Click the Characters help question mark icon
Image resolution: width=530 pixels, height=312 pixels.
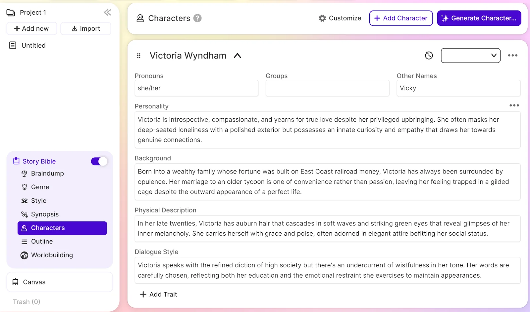[197, 18]
